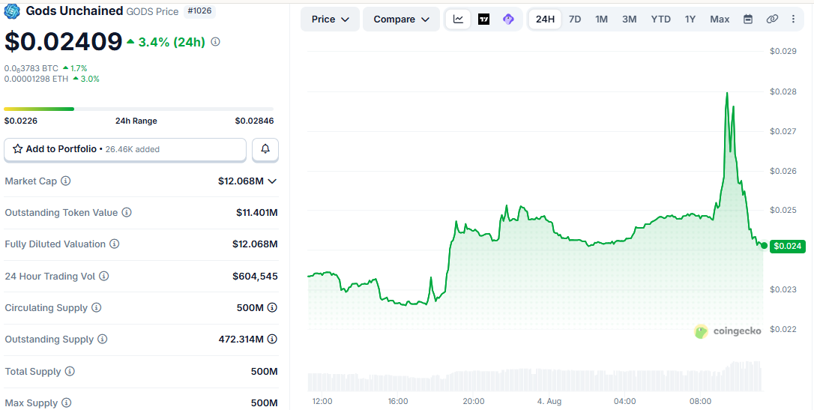
Task: Select the 3M timeframe tab
Action: [629, 19]
